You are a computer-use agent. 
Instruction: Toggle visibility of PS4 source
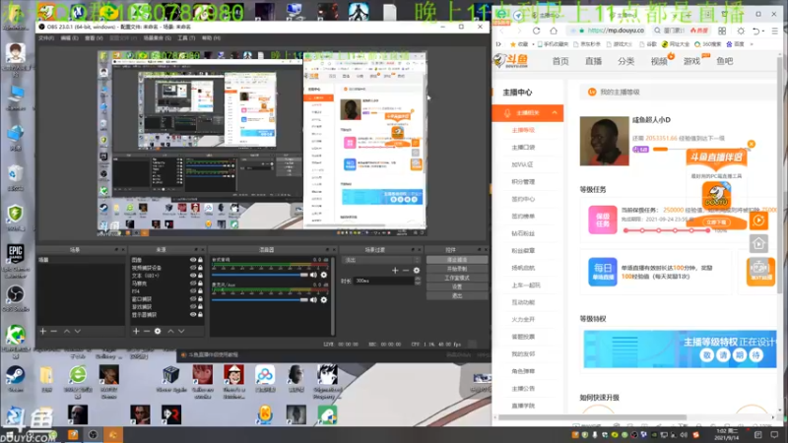(193, 290)
